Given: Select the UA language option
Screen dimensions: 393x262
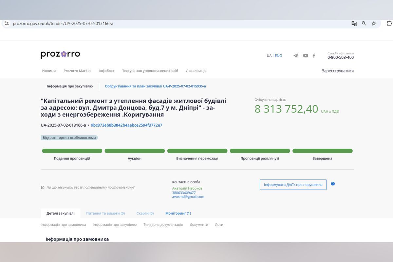Looking at the screenshot, I should coord(269,56).
